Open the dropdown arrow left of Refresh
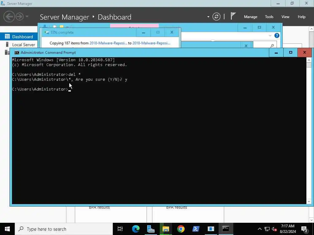314x235 pixels. 208,17
